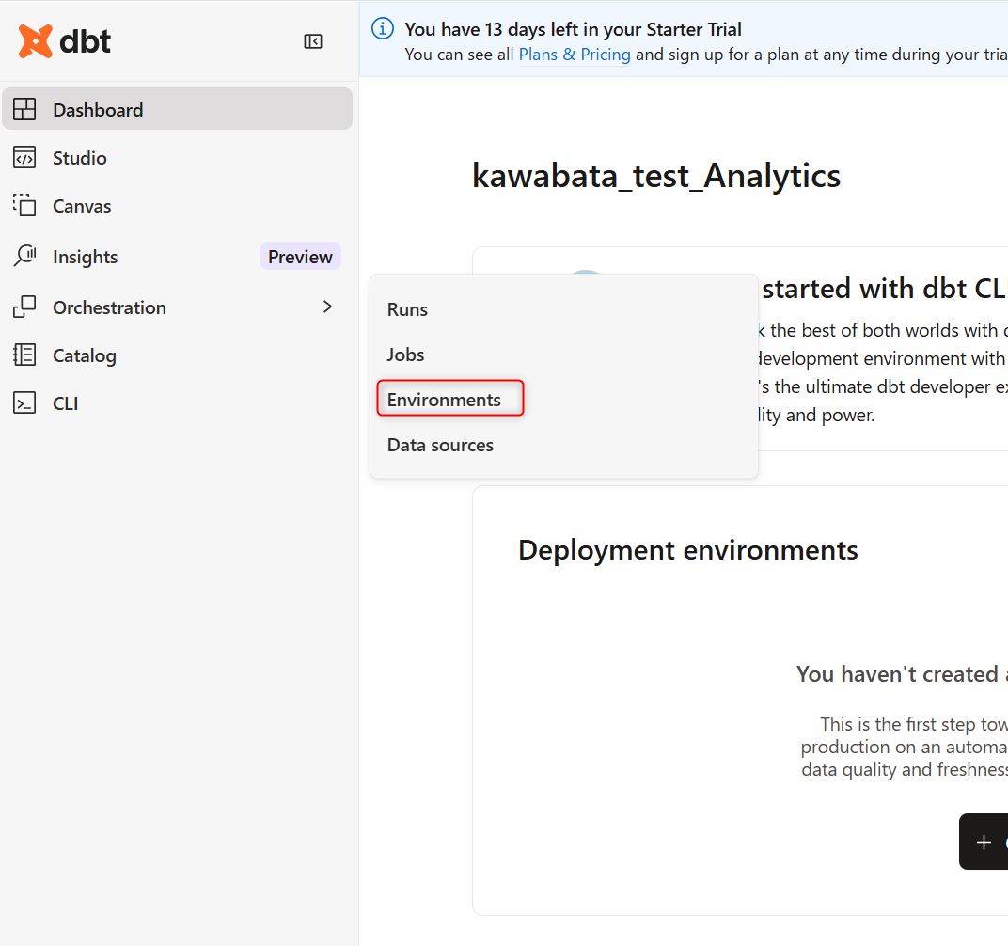
Task: Click the Catalog book icon
Action: point(24,355)
